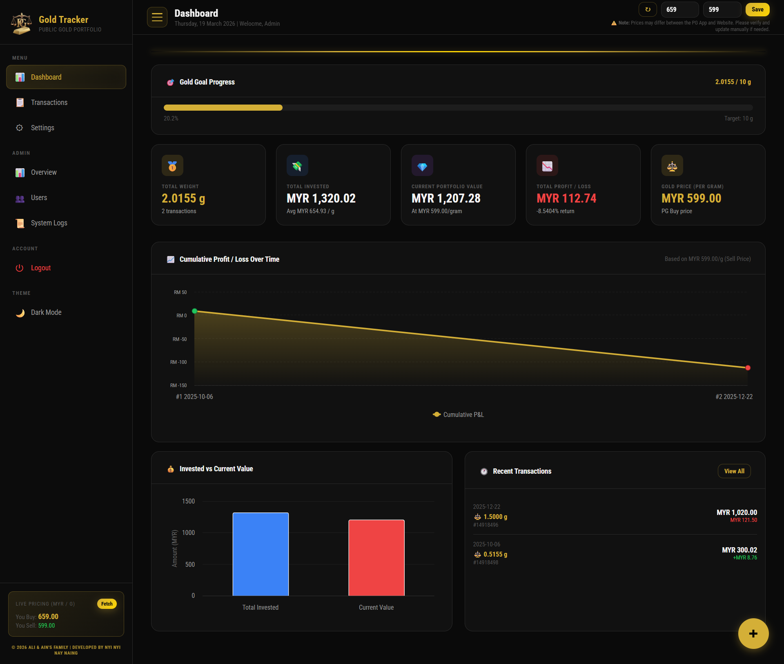This screenshot has height=664, width=784.
Task: Click the Save button in the header
Action: pos(757,9)
